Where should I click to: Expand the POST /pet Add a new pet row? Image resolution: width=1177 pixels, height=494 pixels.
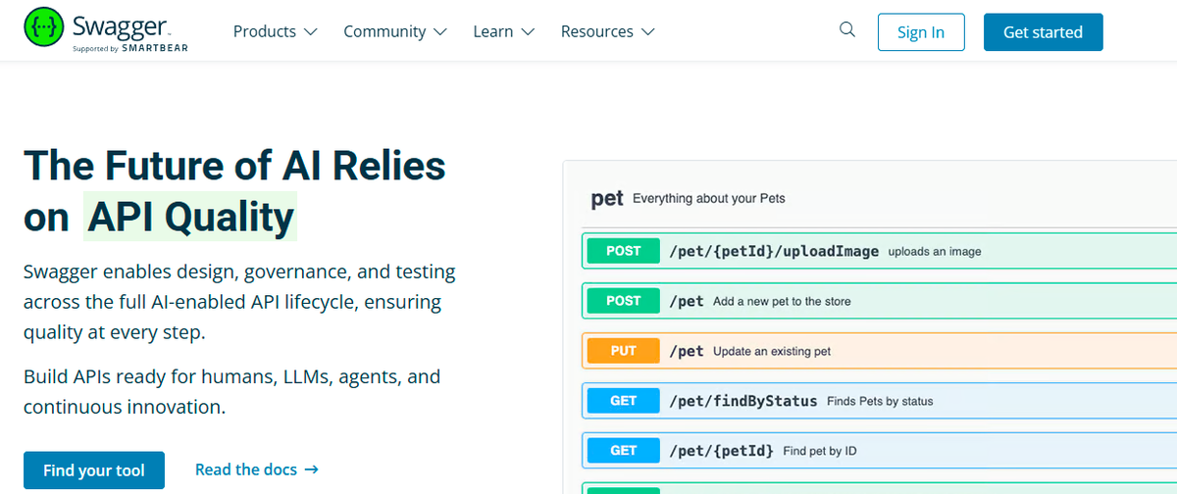pyautogui.click(x=879, y=301)
